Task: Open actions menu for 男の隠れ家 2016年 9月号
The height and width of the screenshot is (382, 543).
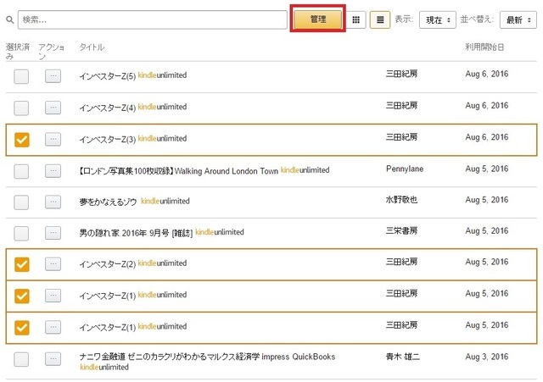Action: [x=53, y=233]
